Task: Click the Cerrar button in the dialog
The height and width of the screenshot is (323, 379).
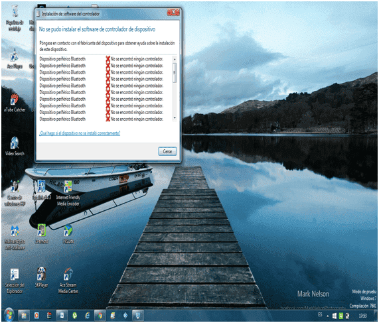Action: pos(167,151)
